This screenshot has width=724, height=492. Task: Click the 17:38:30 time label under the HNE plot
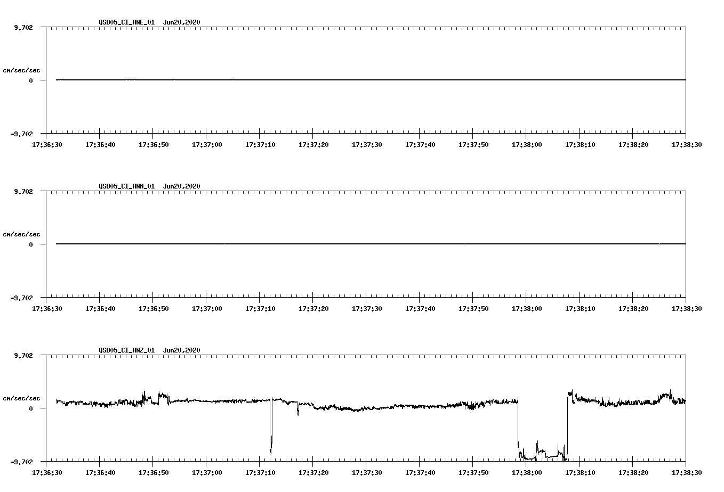(x=687, y=144)
